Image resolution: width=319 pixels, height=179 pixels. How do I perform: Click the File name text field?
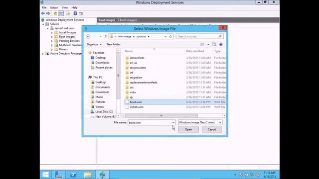tap(150, 123)
